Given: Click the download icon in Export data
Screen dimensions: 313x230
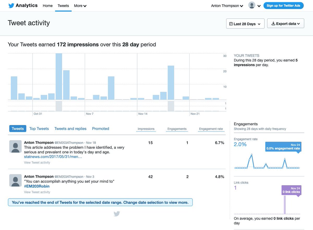Looking at the screenshot, I should tap(273, 24).
